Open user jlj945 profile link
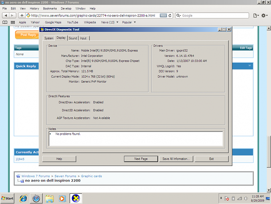271x204 pixels. pyautogui.click(x=20, y=159)
